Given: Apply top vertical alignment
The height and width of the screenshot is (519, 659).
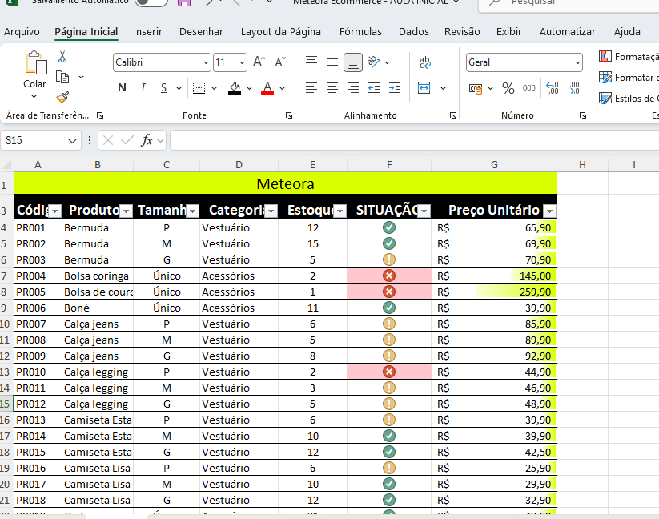Looking at the screenshot, I should click(x=311, y=61).
